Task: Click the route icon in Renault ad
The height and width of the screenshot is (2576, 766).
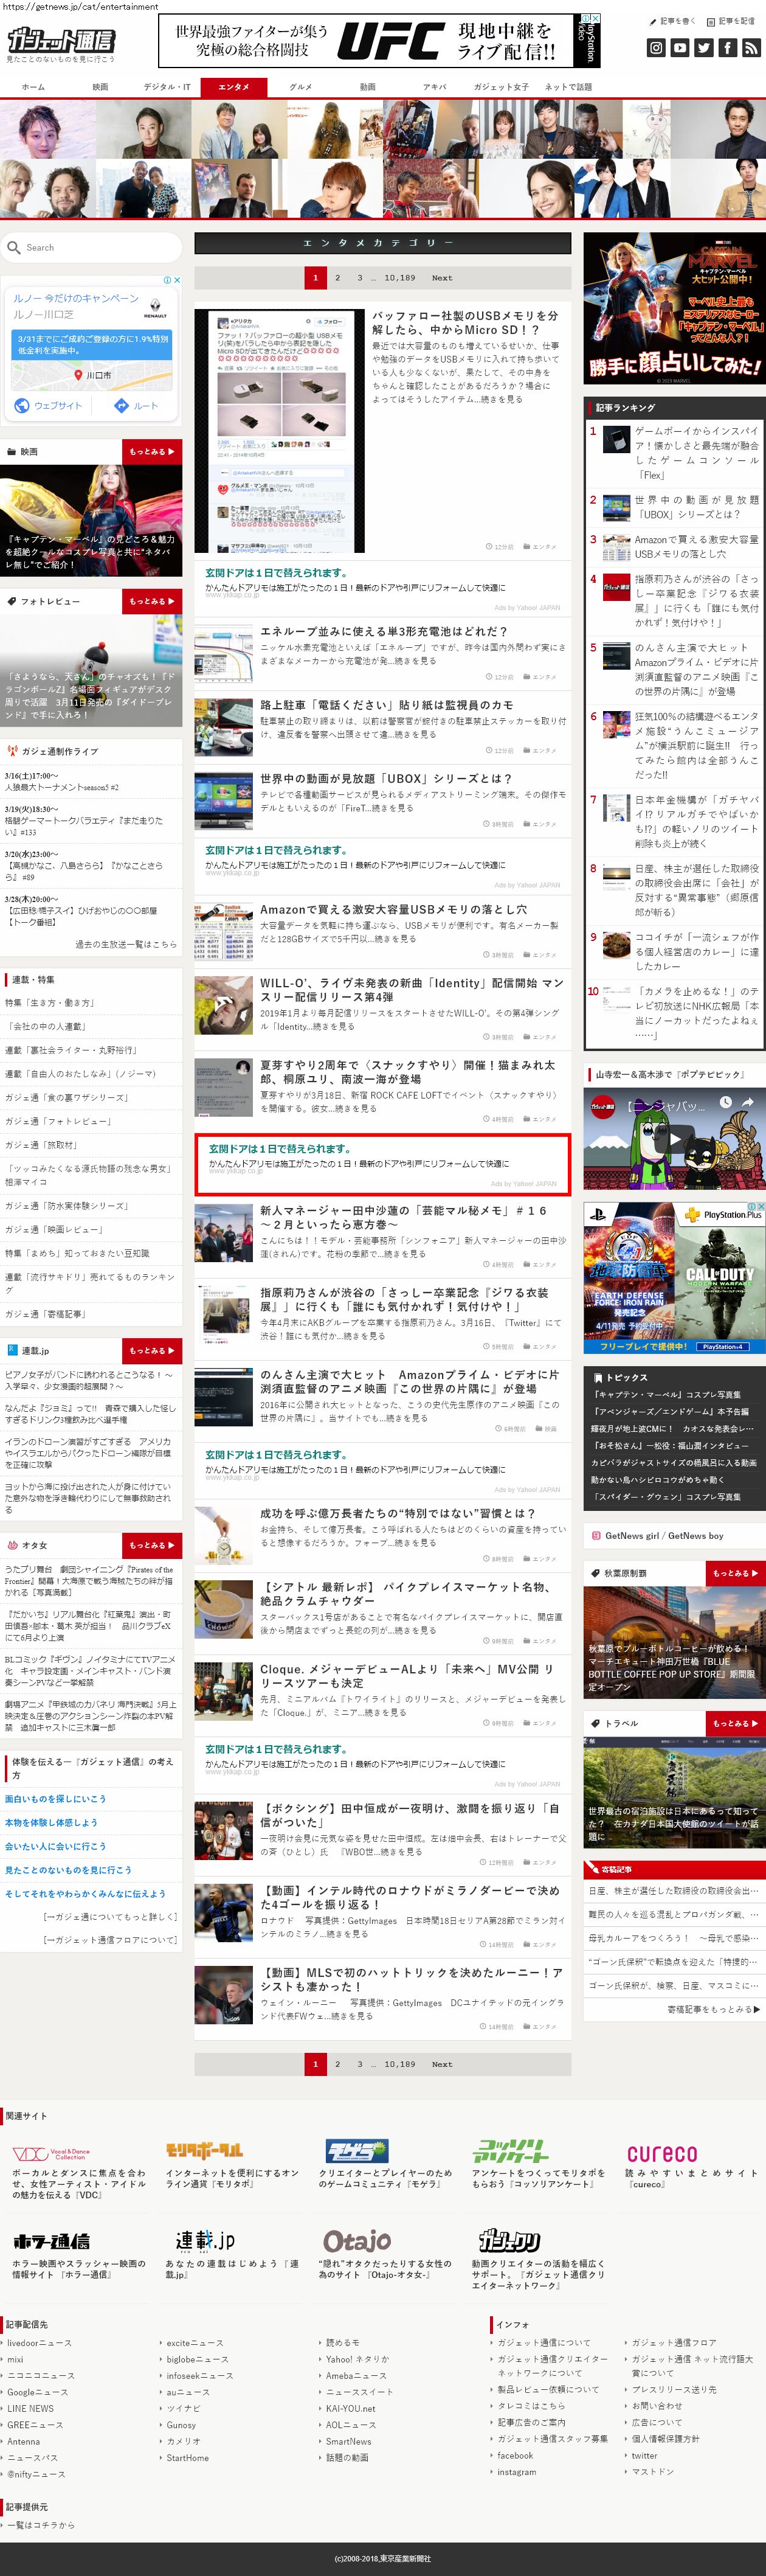Action: [122, 405]
